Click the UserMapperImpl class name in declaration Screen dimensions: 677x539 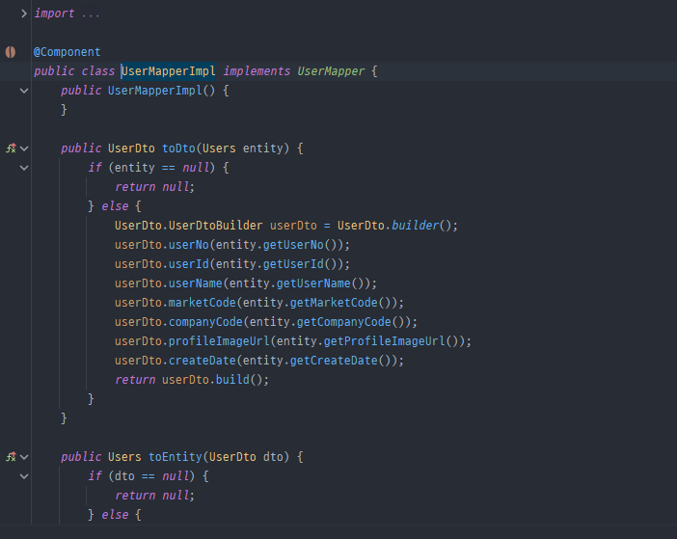coord(169,71)
